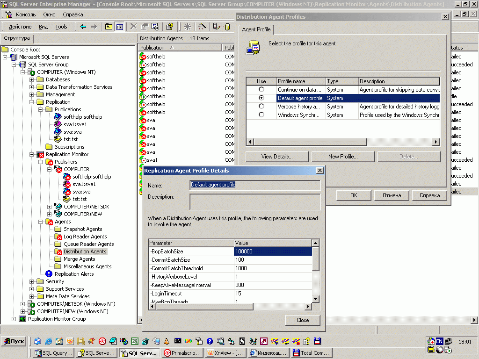
Task: Select the Verbose history agent profile radio
Action: point(261,106)
